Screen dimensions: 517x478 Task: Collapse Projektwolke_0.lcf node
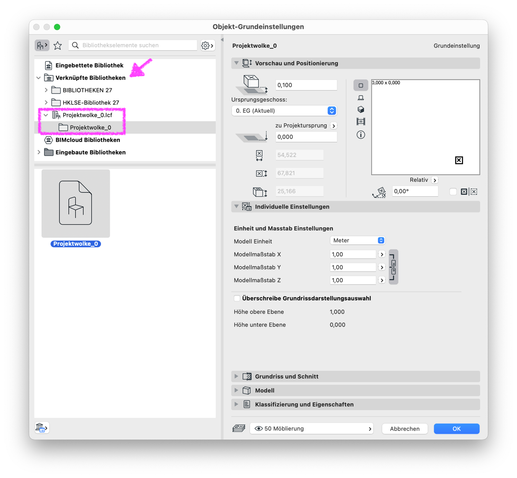coord(46,115)
